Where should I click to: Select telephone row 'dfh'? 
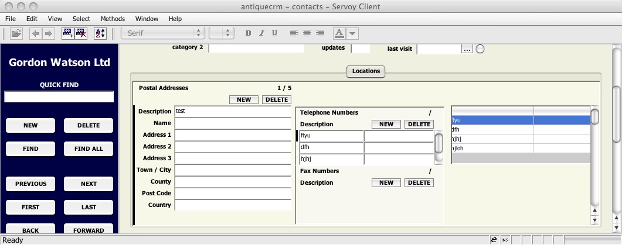pos(331,147)
